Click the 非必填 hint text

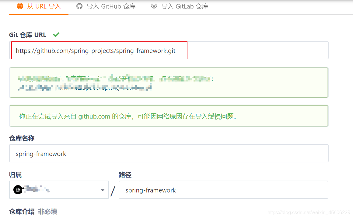tap(47, 212)
